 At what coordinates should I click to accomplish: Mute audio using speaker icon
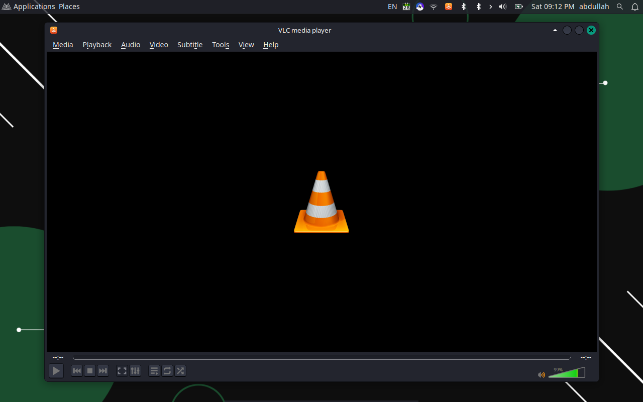(542, 375)
